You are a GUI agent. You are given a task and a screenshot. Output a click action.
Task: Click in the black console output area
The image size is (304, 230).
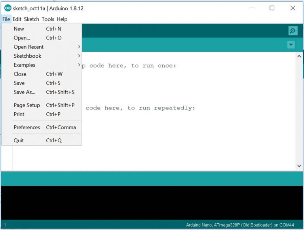click(x=152, y=203)
